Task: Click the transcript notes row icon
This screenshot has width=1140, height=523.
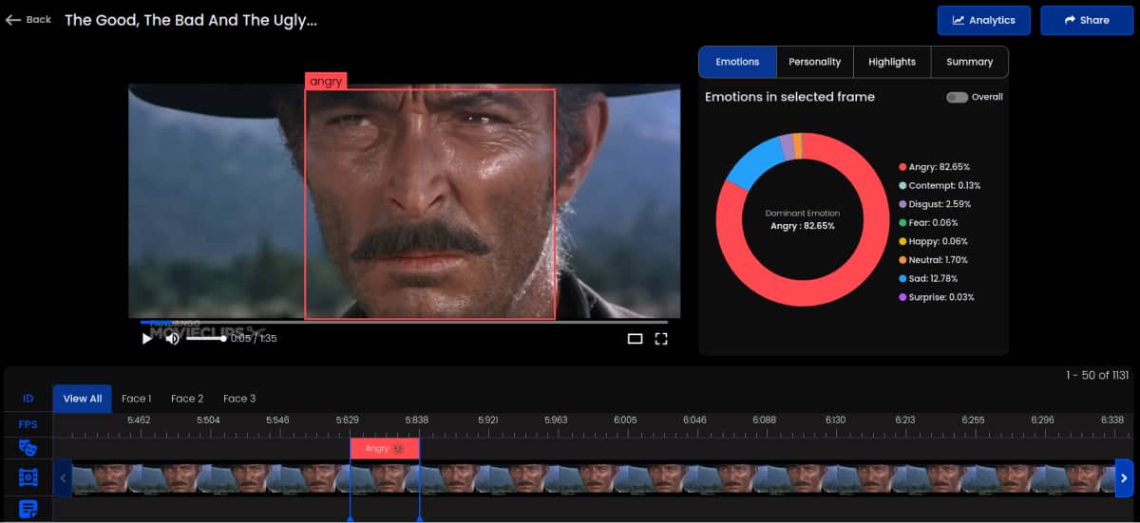Action: (x=28, y=509)
